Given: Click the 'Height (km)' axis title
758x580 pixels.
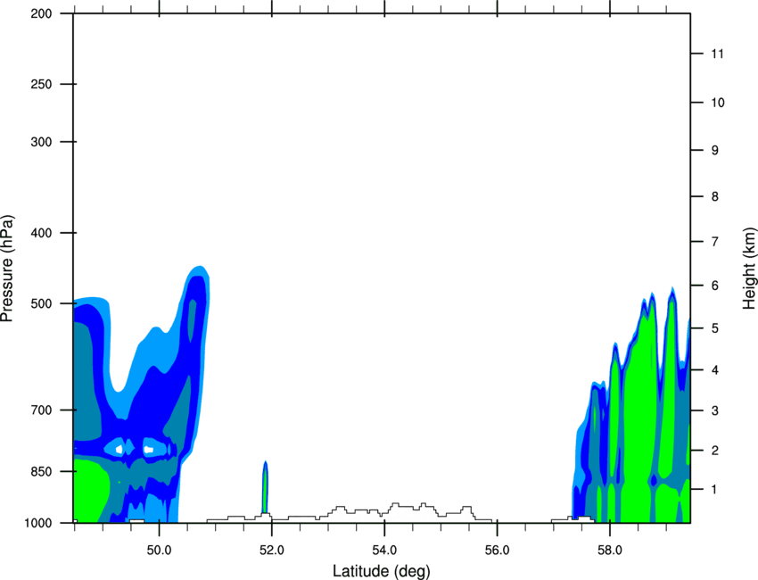Looking at the screenshot, I should click(x=749, y=269).
